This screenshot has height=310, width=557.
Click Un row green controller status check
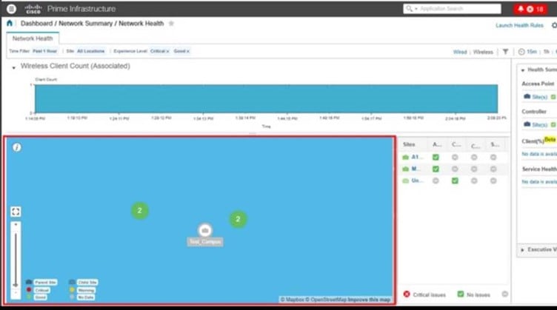tap(455, 181)
